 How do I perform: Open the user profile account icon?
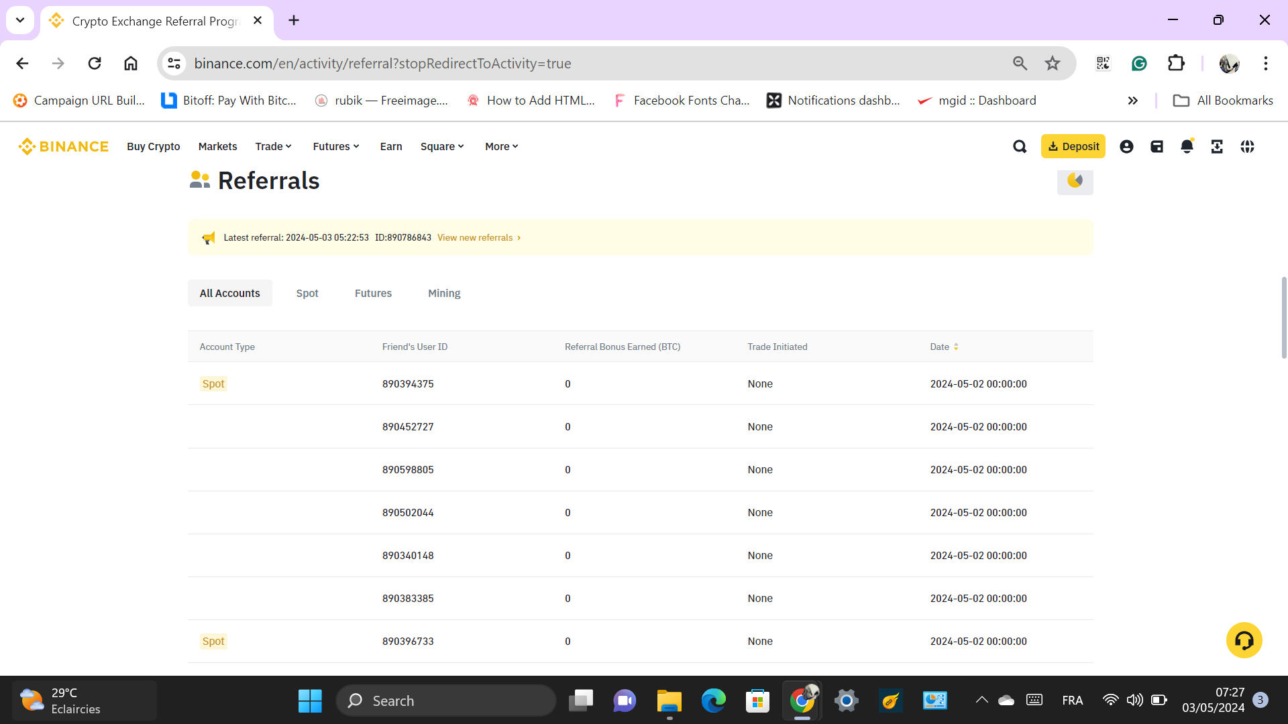(x=1126, y=146)
